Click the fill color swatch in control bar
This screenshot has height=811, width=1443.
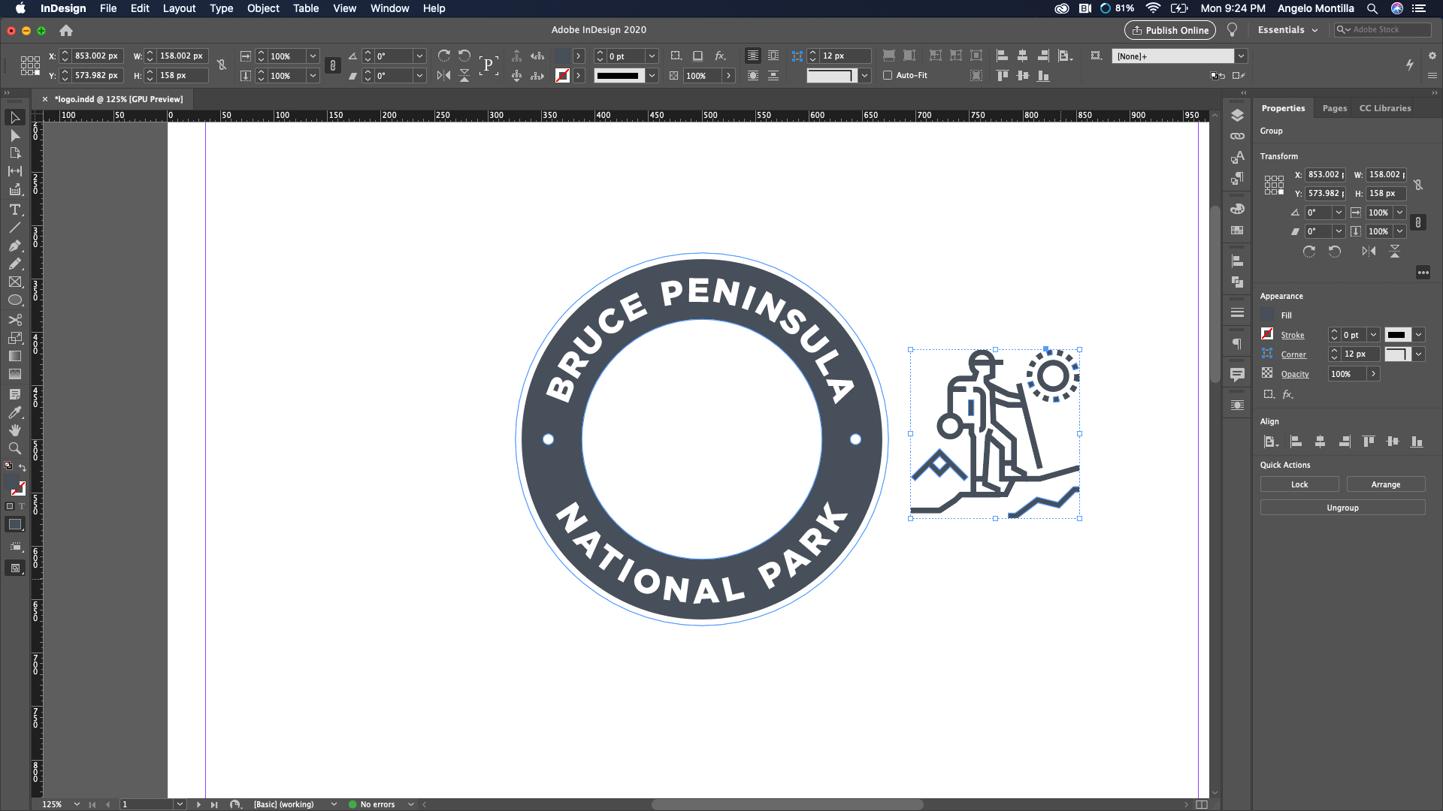pyautogui.click(x=562, y=56)
